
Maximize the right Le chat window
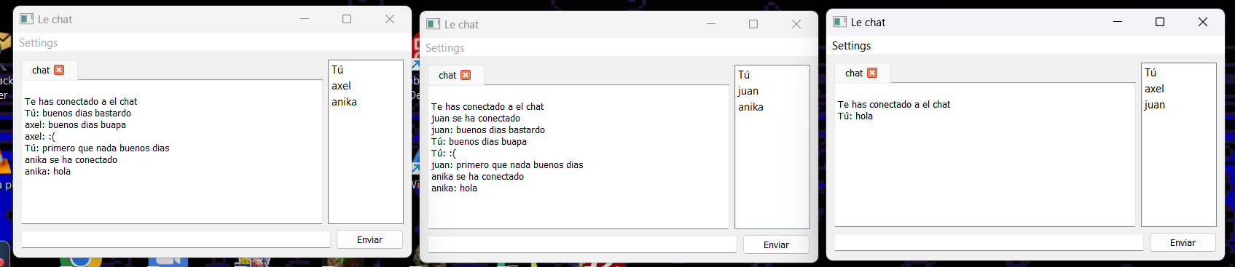1160,22
